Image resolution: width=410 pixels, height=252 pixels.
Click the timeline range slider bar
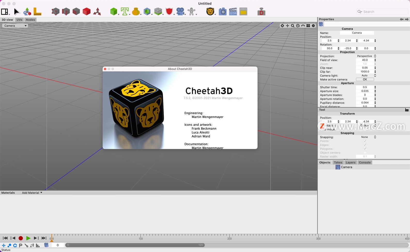coord(135,245)
